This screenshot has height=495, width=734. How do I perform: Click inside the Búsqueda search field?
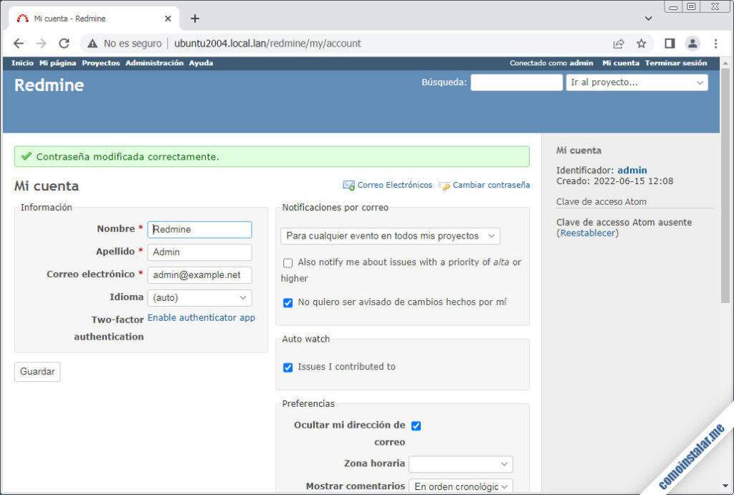pyautogui.click(x=516, y=82)
